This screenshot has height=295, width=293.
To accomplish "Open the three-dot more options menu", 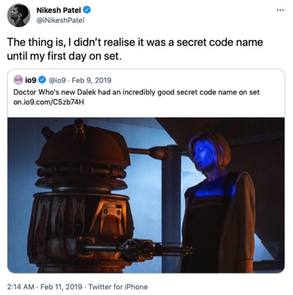I will (280, 10).
